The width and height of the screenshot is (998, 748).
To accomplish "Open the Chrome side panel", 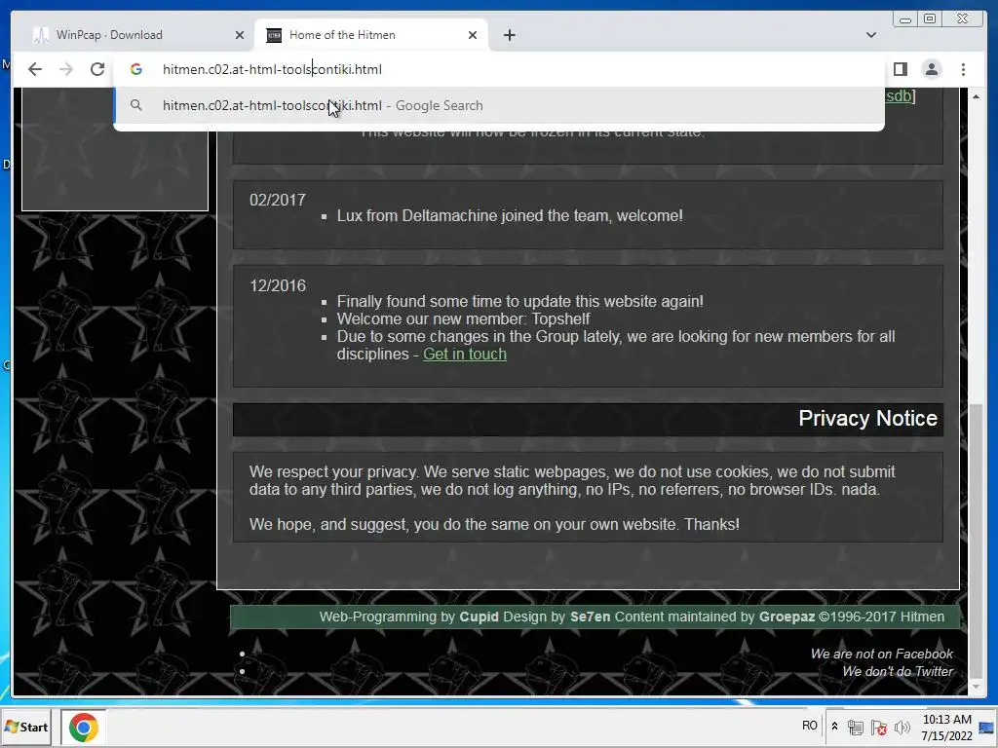I will [900, 69].
